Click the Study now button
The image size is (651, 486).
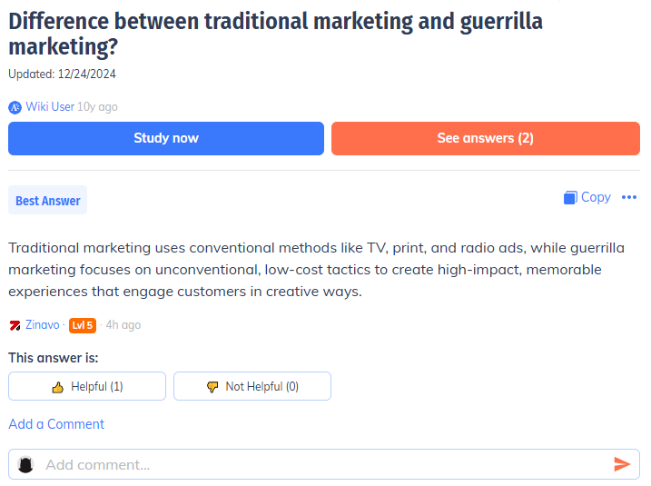click(x=166, y=138)
